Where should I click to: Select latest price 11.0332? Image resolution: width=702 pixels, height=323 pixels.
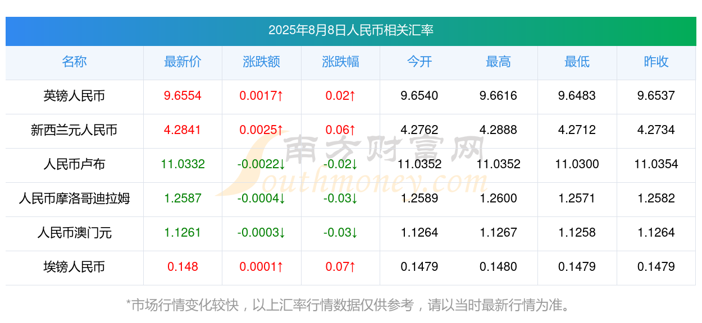coord(183,164)
